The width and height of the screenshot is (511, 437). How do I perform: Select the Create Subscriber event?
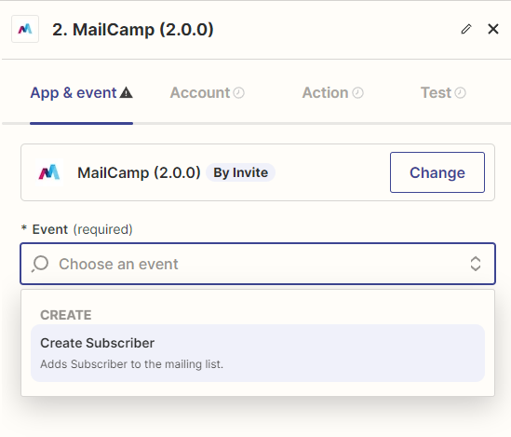coord(258,353)
